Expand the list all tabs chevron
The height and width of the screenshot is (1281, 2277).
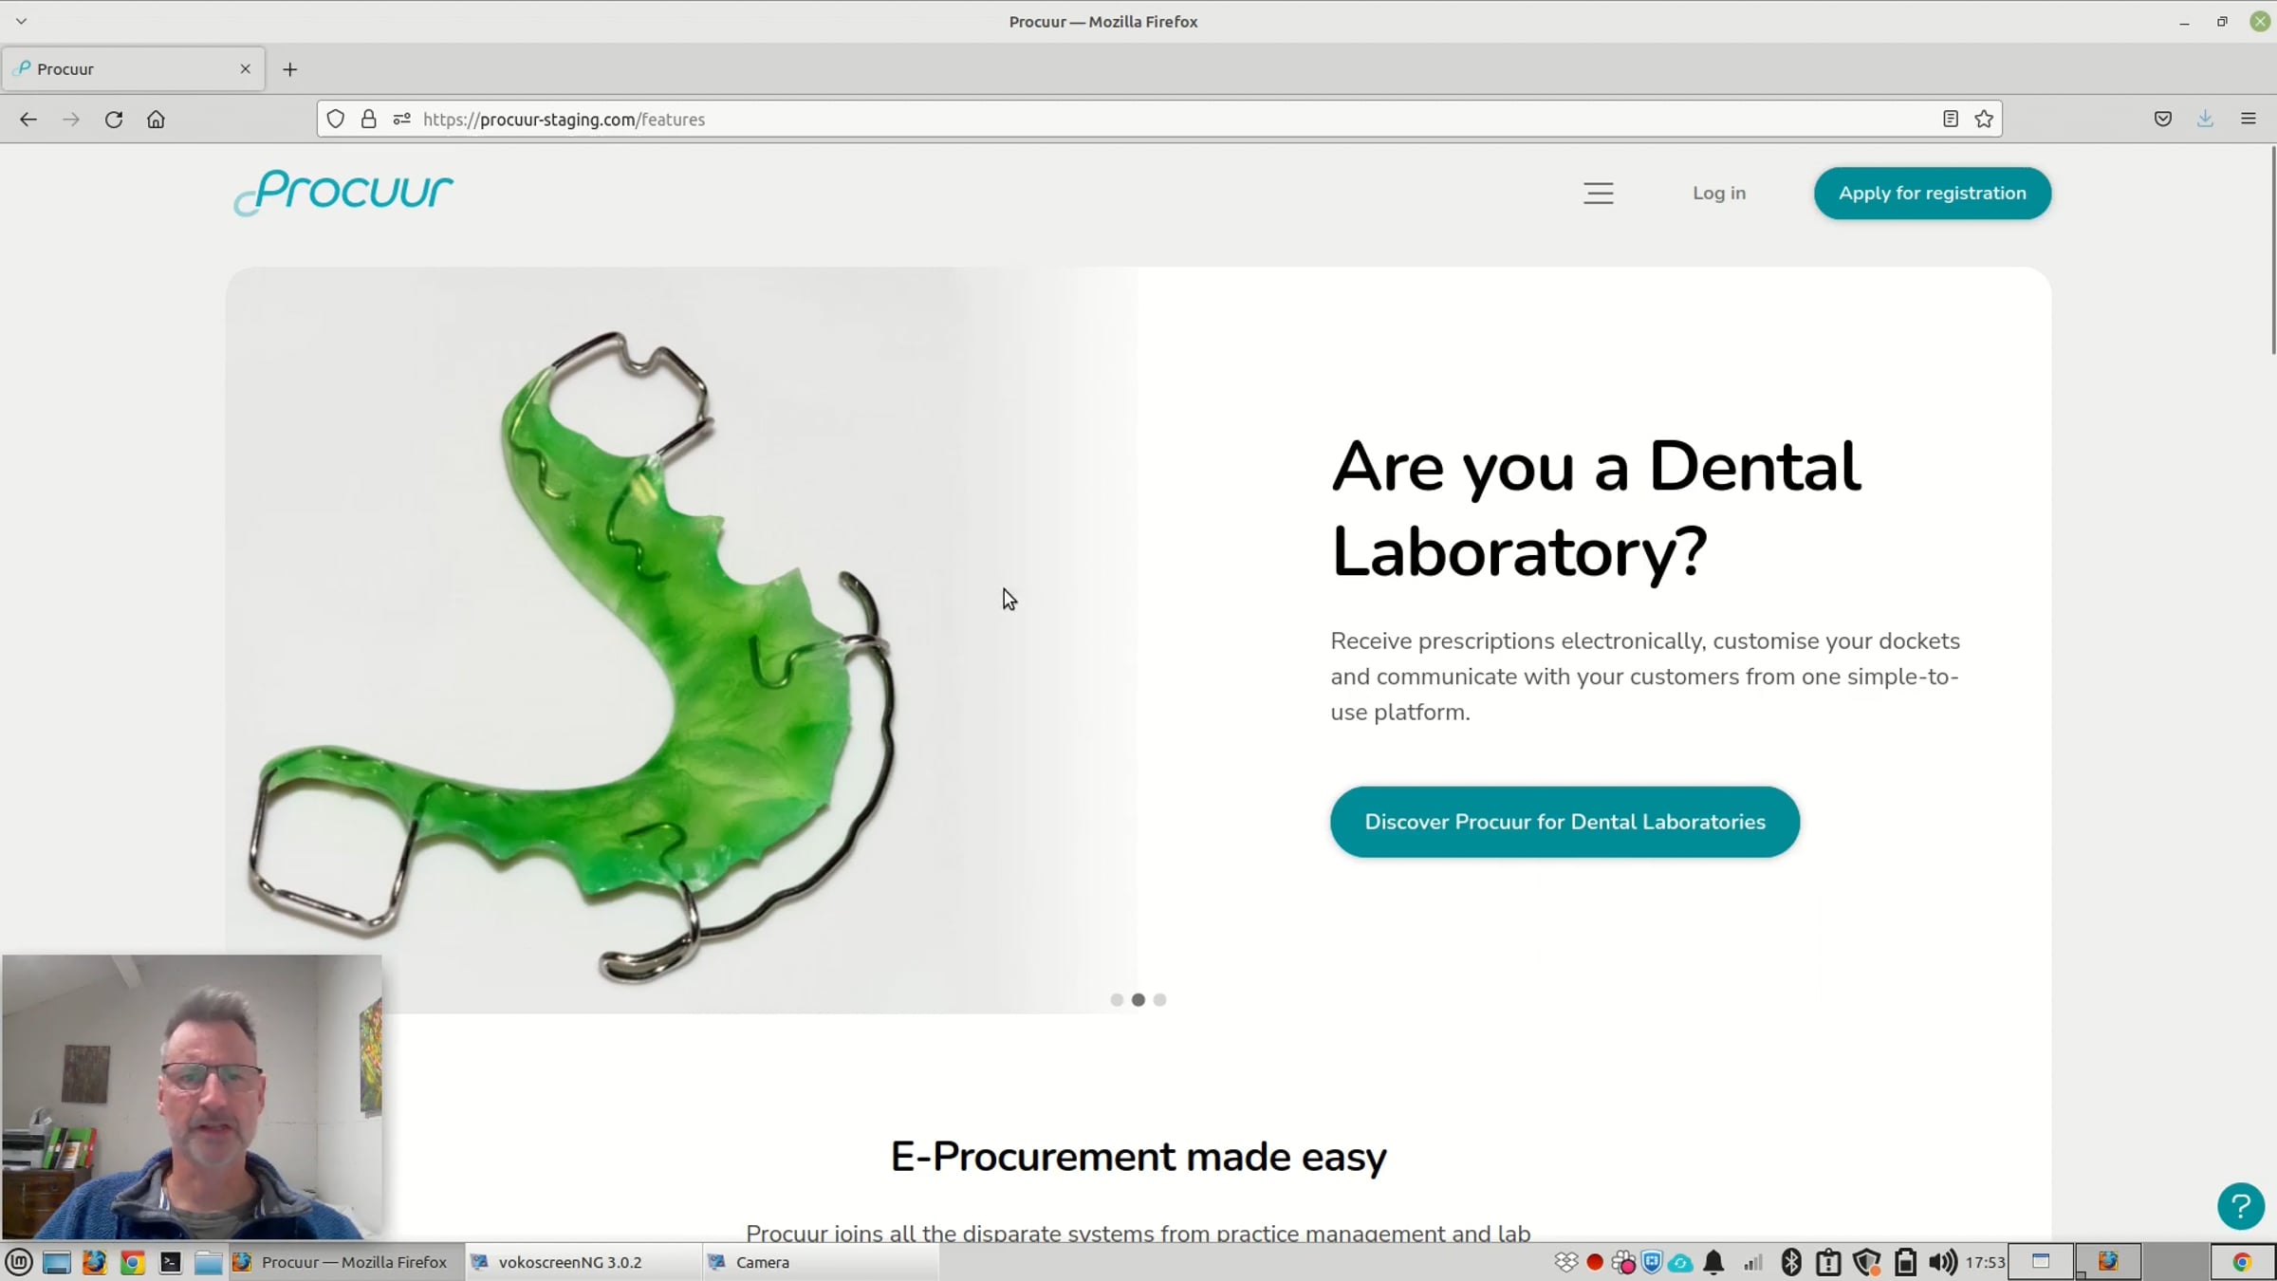pos(21,21)
